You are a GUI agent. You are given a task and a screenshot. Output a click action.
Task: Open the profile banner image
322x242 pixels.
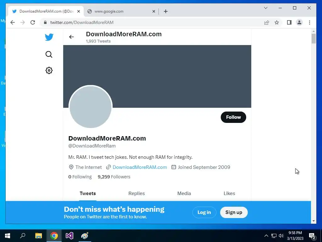(x=157, y=76)
